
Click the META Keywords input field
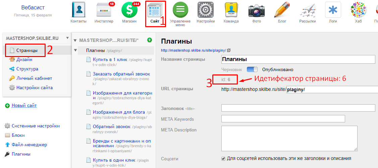(x=283, y=119)
